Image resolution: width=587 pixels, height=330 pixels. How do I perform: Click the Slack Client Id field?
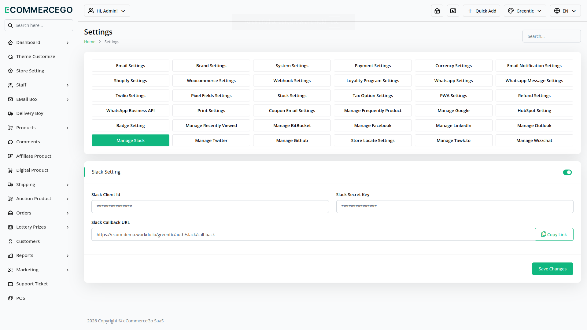coord(210,207)
